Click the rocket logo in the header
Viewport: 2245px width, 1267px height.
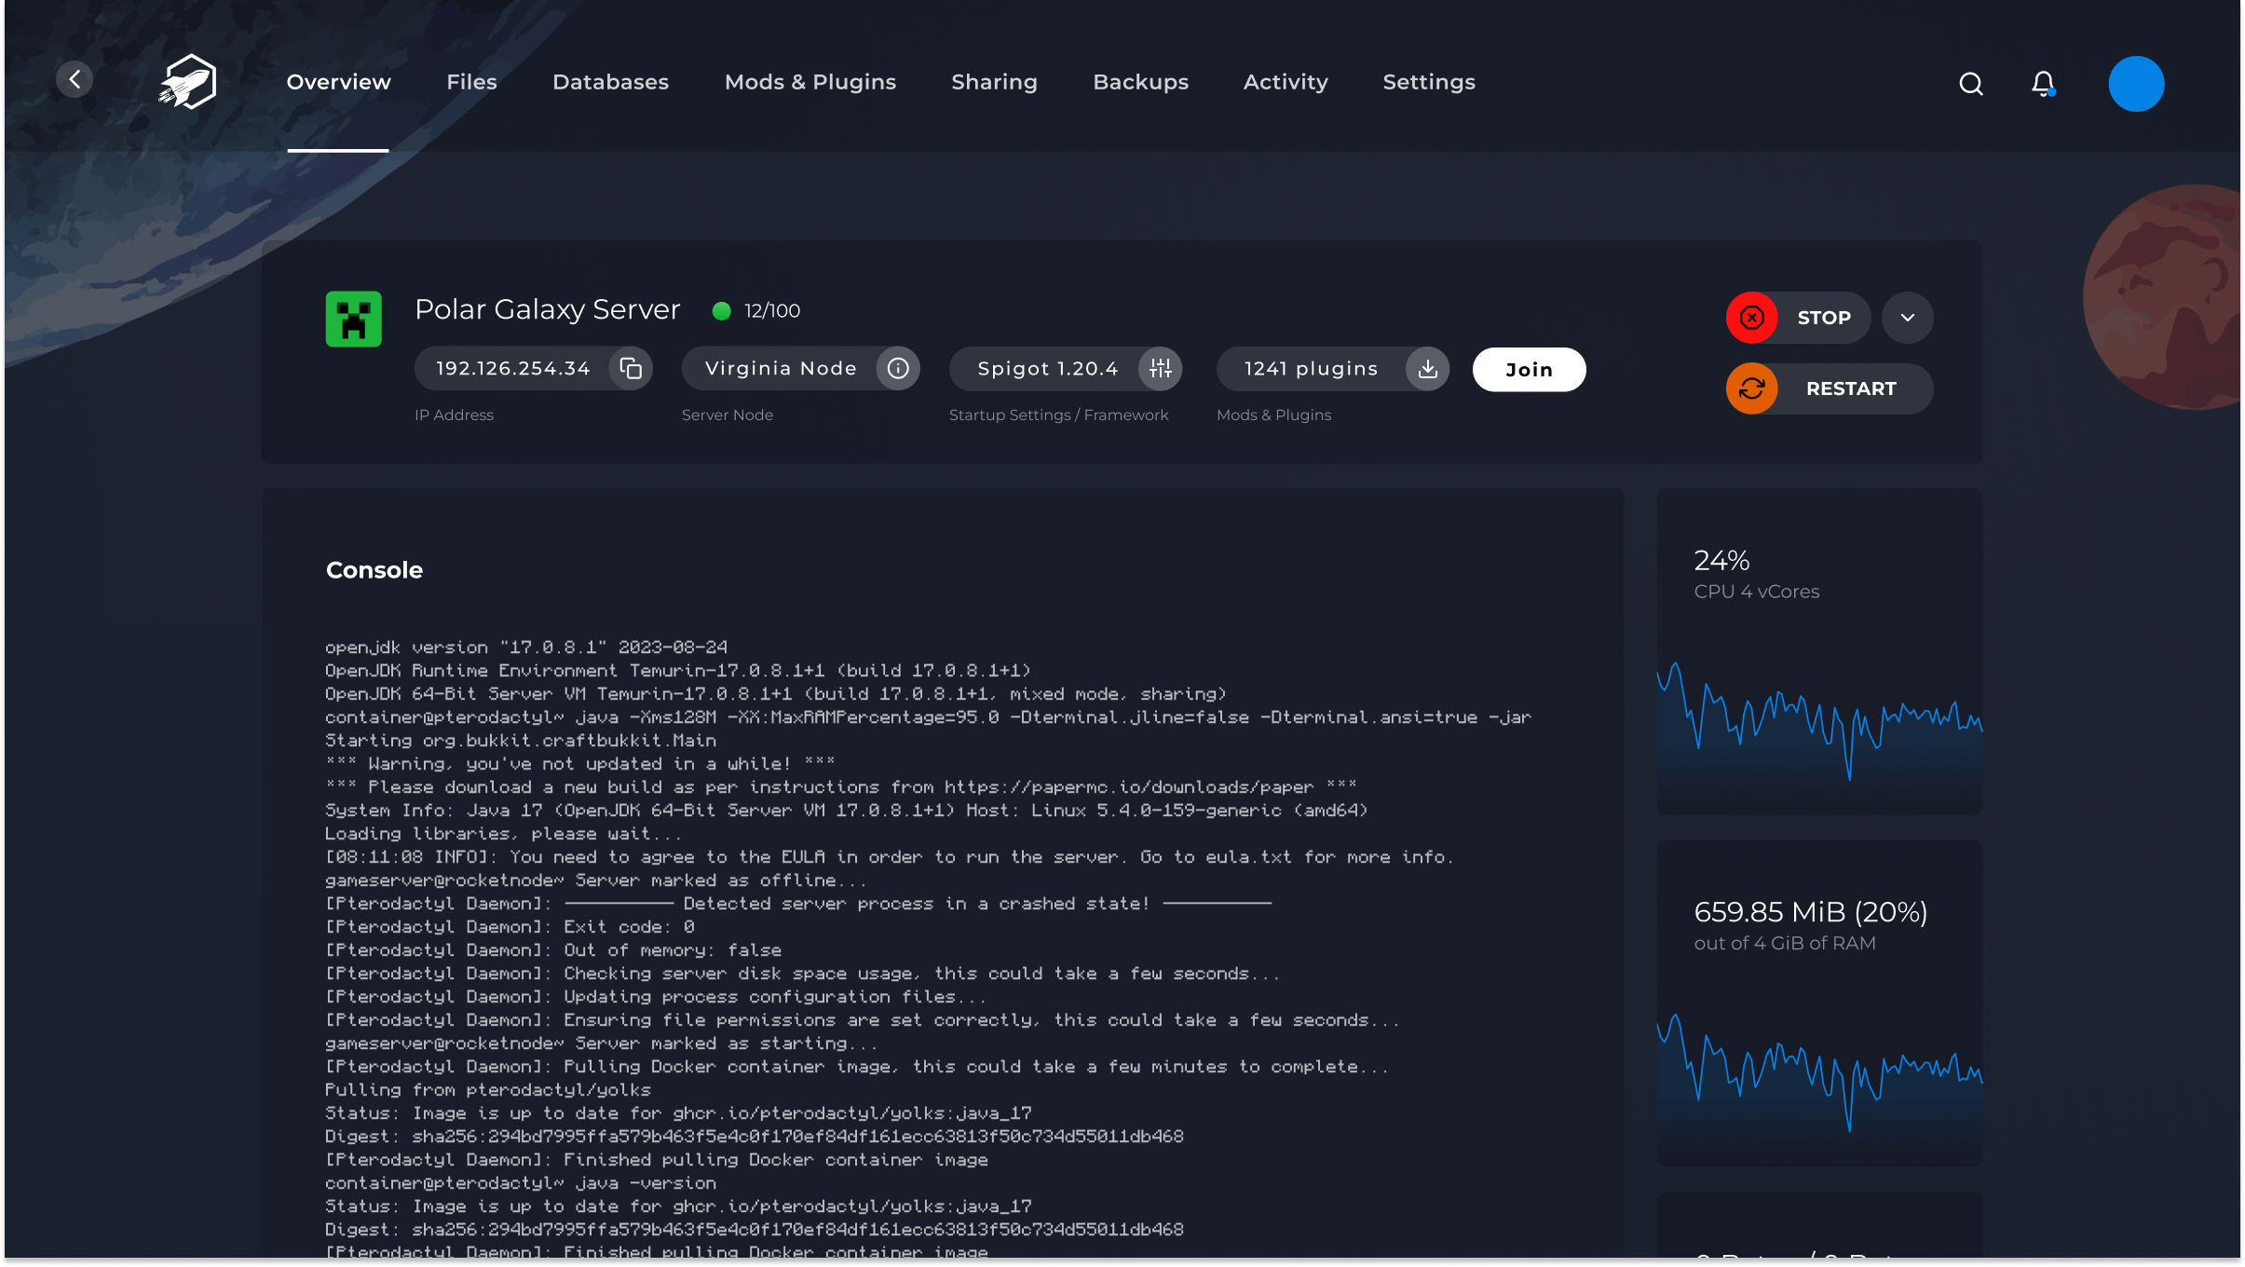point(187,81)
